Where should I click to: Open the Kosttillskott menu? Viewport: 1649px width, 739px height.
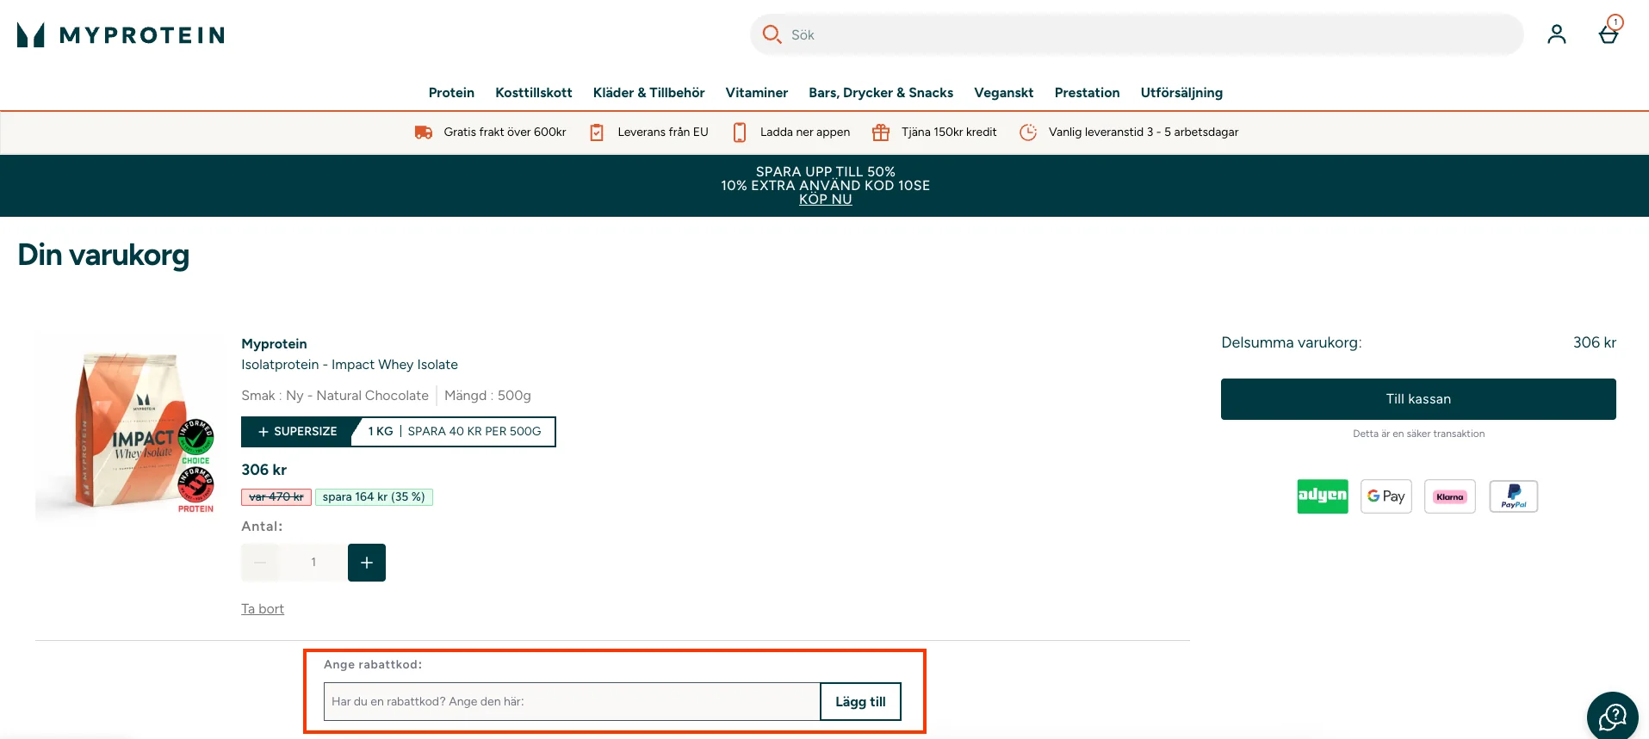533,93
